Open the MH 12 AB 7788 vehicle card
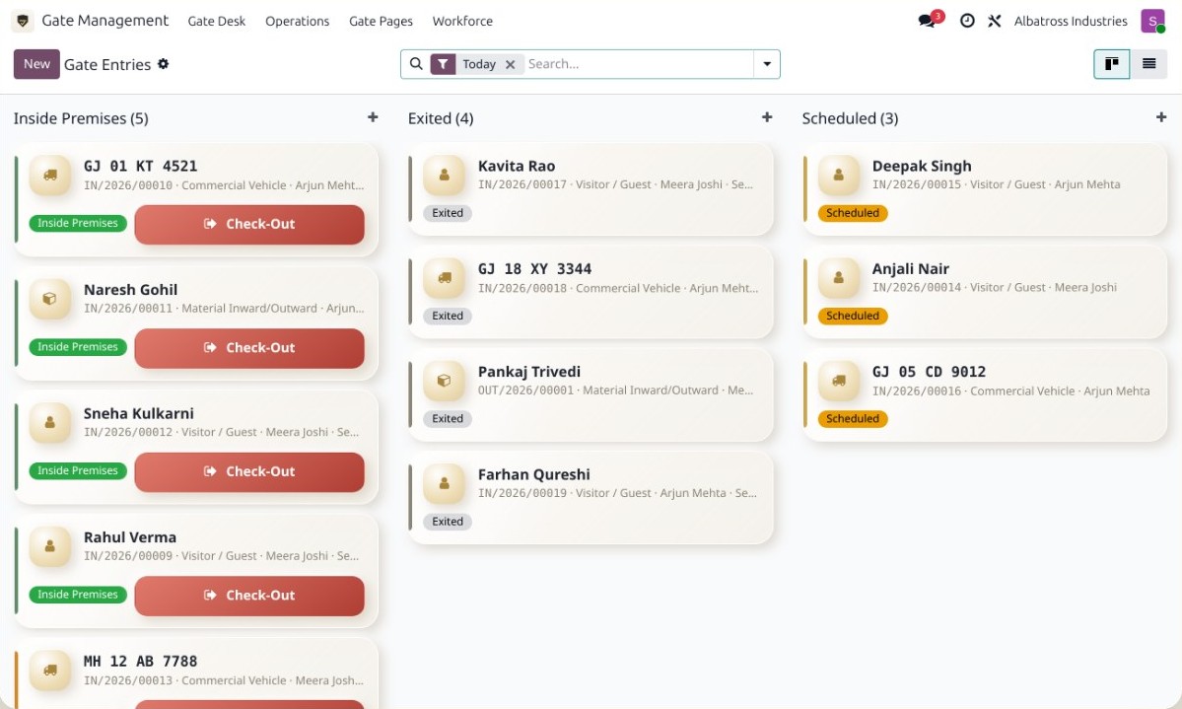The width and height of the screenshot is (1182, 709). [196, 674]
